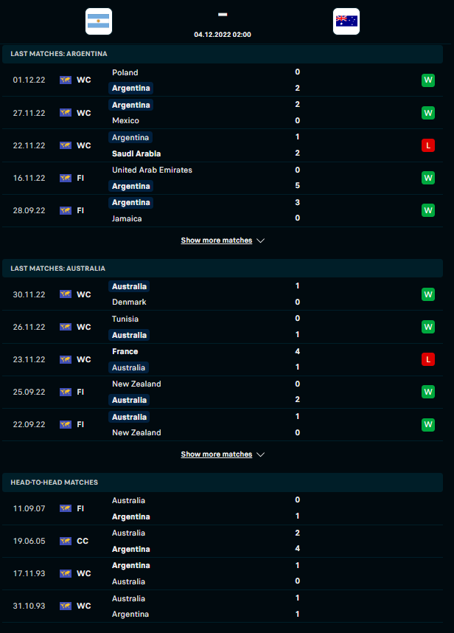Click the competition flag icon on the 19.06.05 match

click(x=66, y=541)
